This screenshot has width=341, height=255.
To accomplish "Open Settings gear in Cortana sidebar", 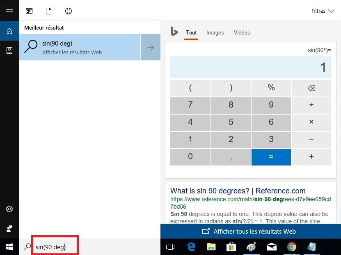I will pos(9,209).
